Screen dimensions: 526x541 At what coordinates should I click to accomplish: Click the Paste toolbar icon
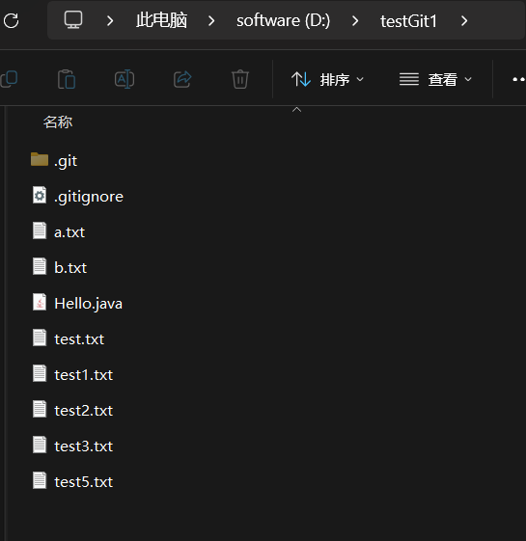click(67, 79)
